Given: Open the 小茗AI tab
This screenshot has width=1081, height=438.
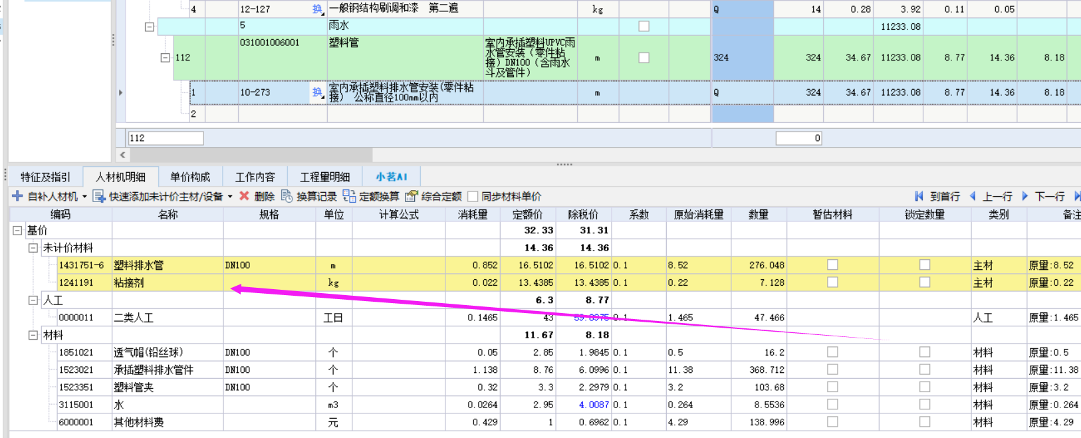Looking at the screenshot, I should (x=392, y=177).
